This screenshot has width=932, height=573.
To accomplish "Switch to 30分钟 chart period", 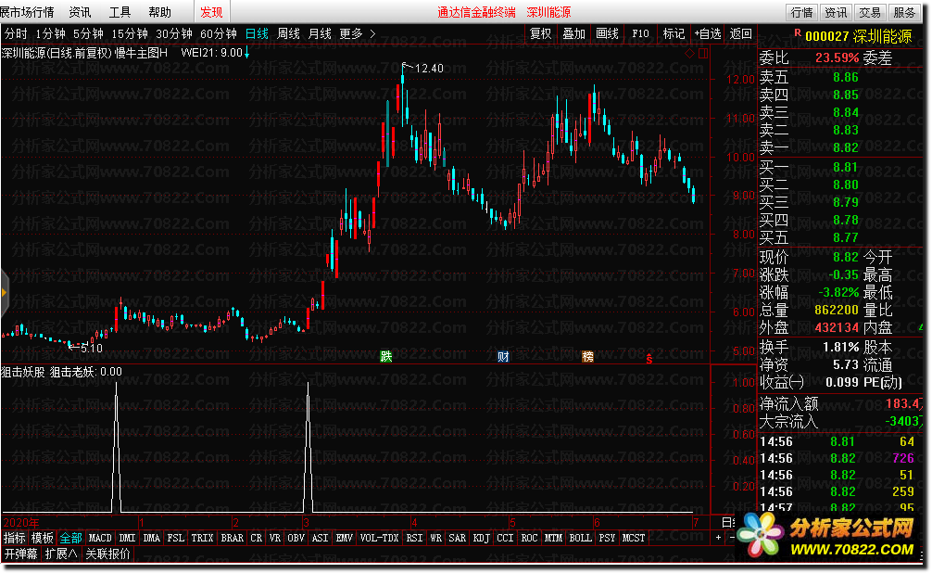I will pos(174,34).
